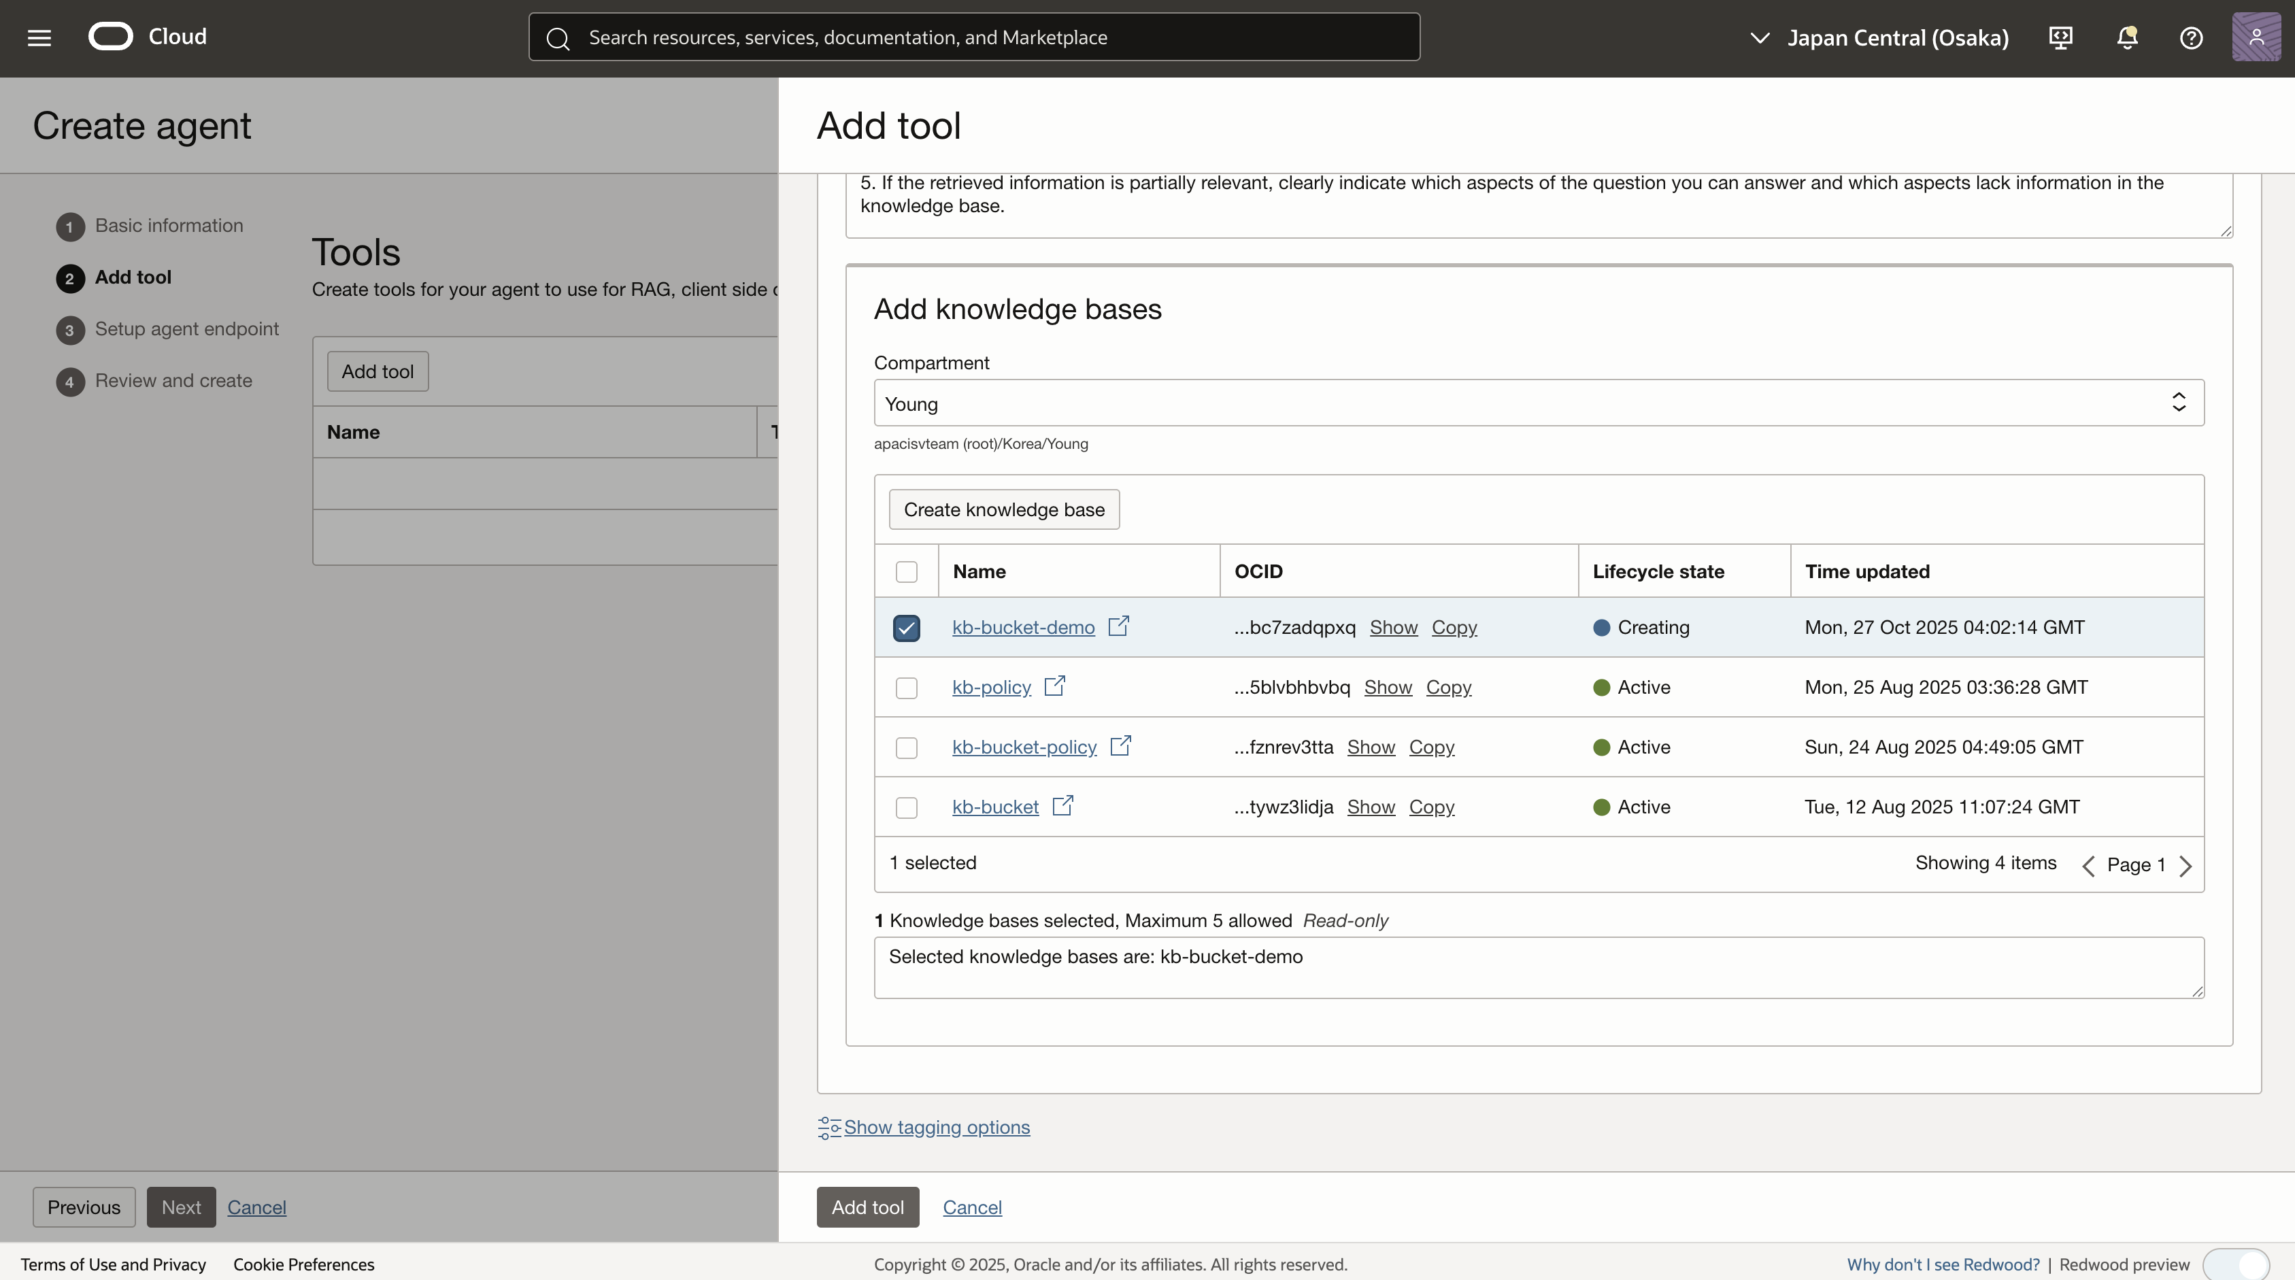The width and height of the screenshot is (2295, 1280).
Task: Open kb-bucket-demo in new tab icon
Action: coord(1118,626)
